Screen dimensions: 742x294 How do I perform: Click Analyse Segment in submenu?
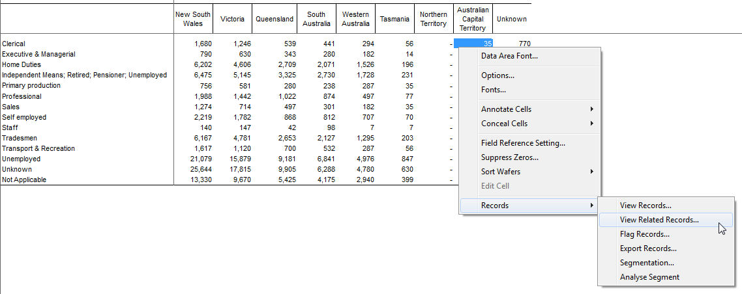[x=649, y=277]
